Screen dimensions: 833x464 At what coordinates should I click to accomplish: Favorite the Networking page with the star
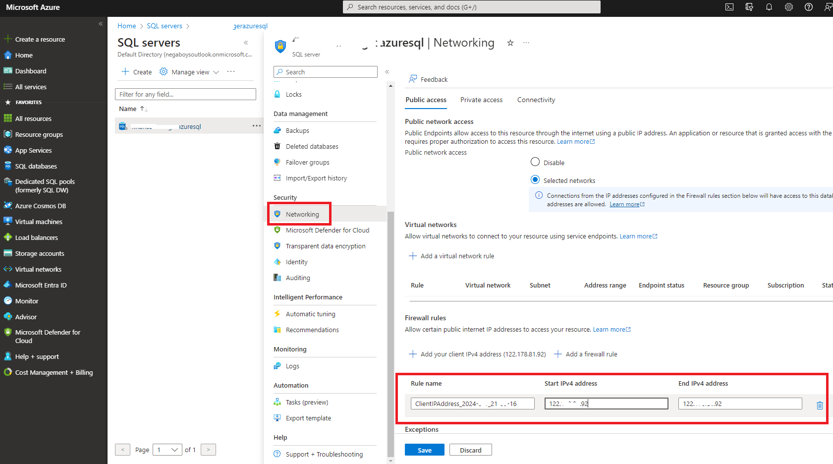point(510,43)
